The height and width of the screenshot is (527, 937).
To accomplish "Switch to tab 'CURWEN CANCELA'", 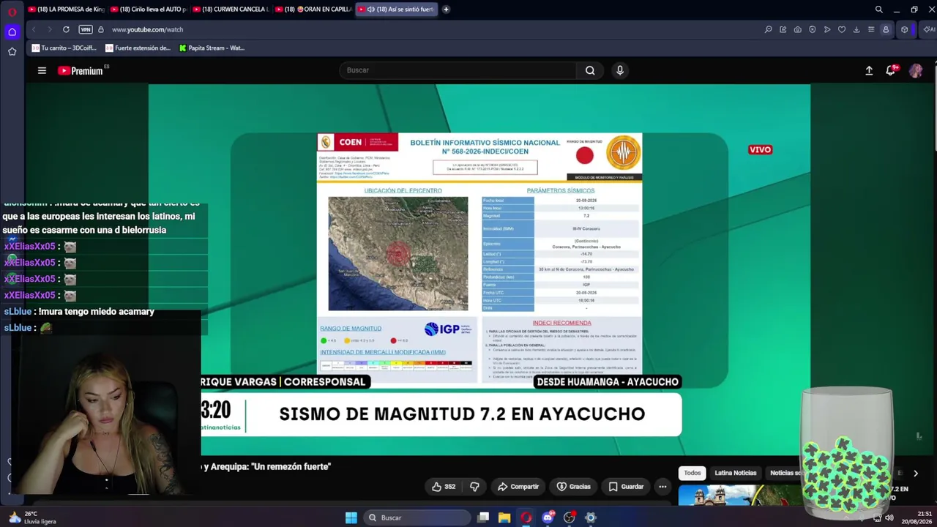I will tap(231, 10).
